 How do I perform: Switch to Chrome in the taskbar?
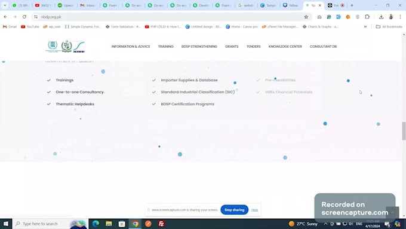[135, 224]
